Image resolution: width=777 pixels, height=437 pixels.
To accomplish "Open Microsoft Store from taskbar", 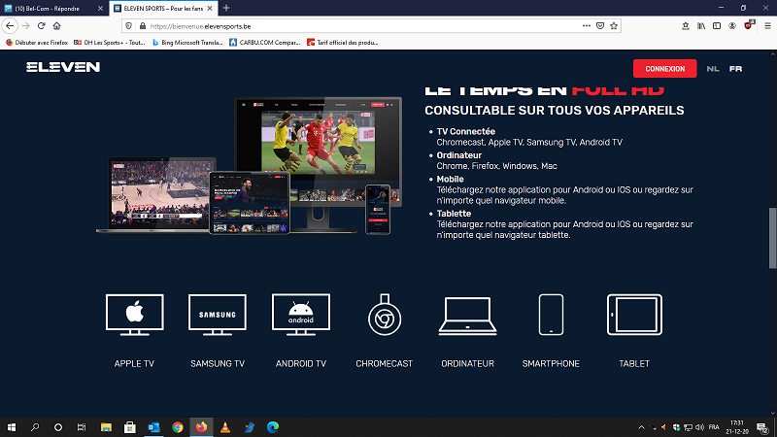I will (130, 427).
